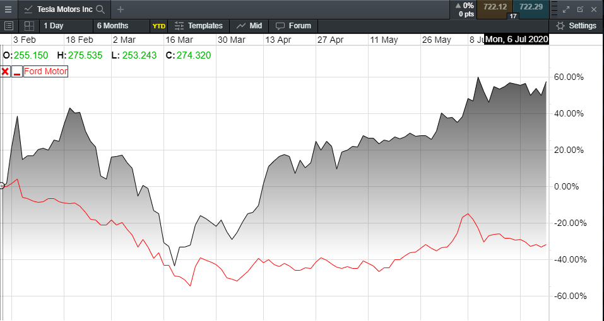Image resolution: width=604 pixels, height=321 pixels.
Task: Click the Ford Motor comparison label
Action: (45, 71)
